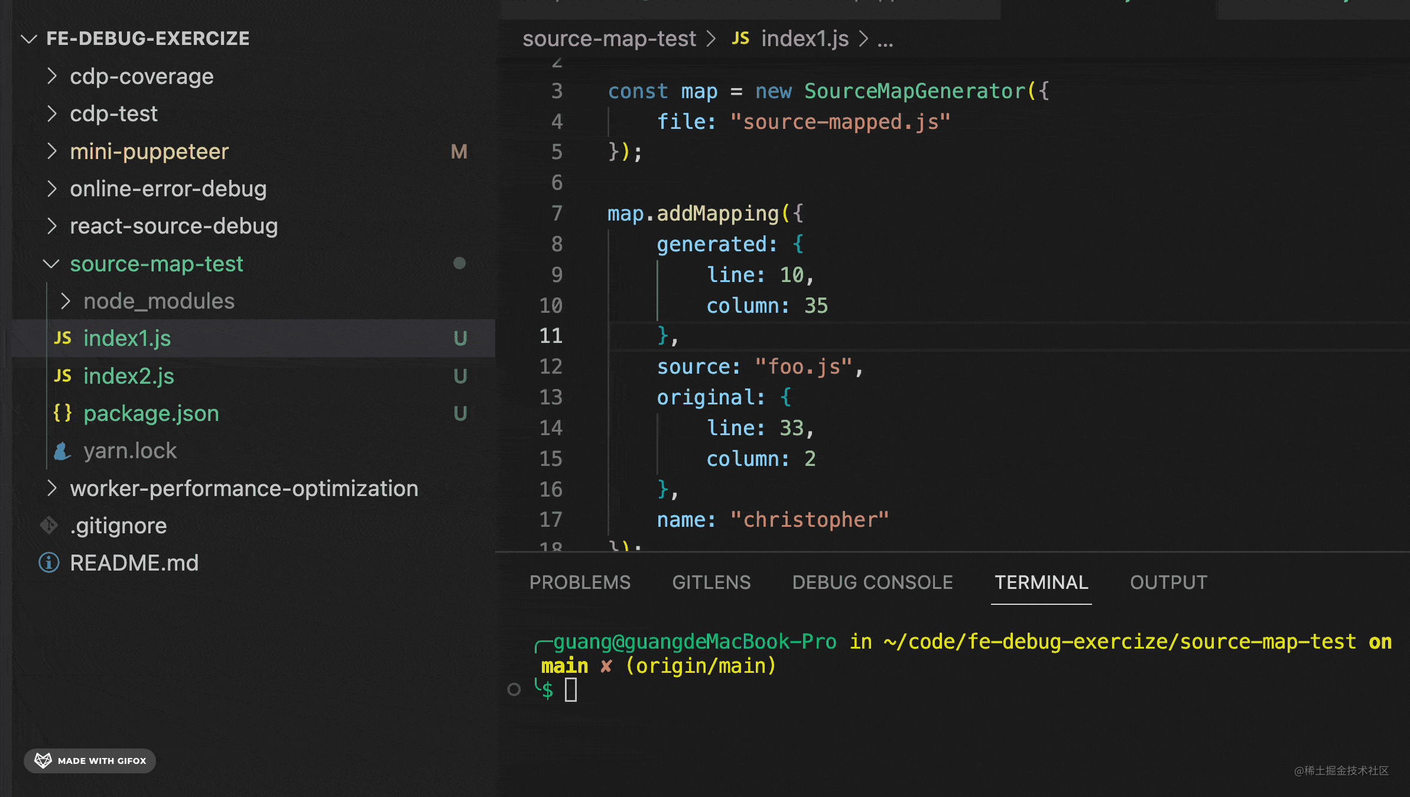Expand the mini-puppeteer folder chevron
This screenshot has width=1410, height=797.
point(52,151)
